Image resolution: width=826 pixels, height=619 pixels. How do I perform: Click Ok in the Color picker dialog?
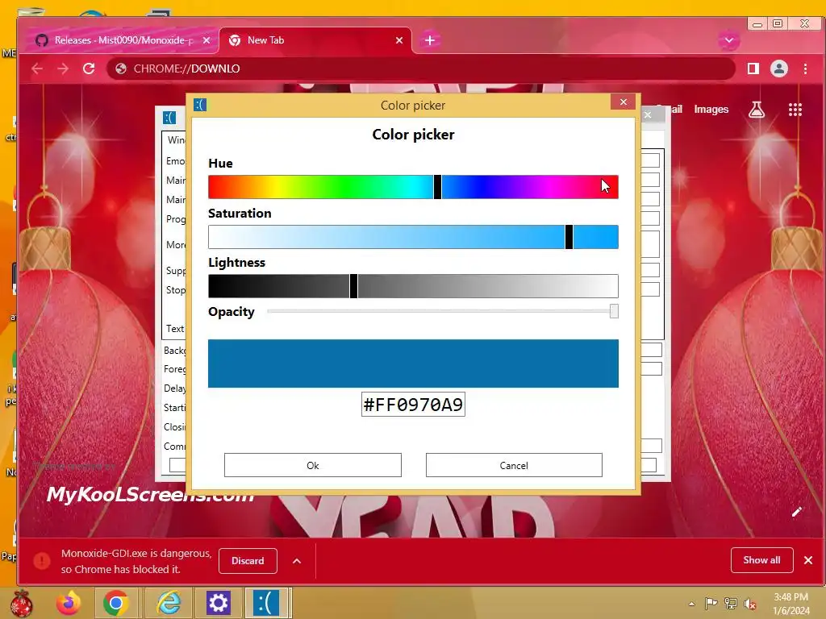pos(312,465)
